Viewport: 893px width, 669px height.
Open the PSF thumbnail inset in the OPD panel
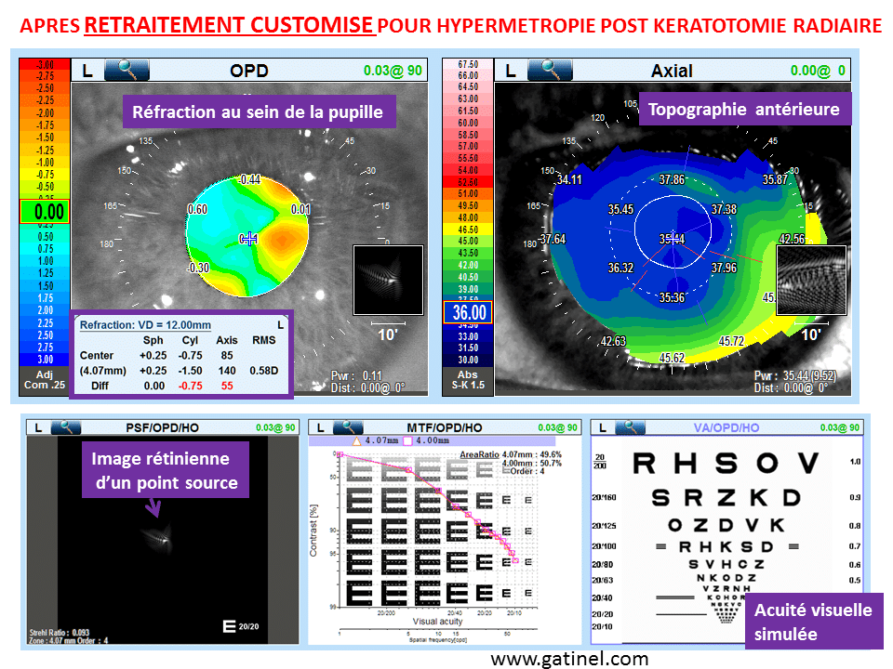tap(389, 280)
